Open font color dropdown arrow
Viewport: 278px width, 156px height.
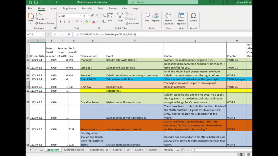(x=97, y=22)
